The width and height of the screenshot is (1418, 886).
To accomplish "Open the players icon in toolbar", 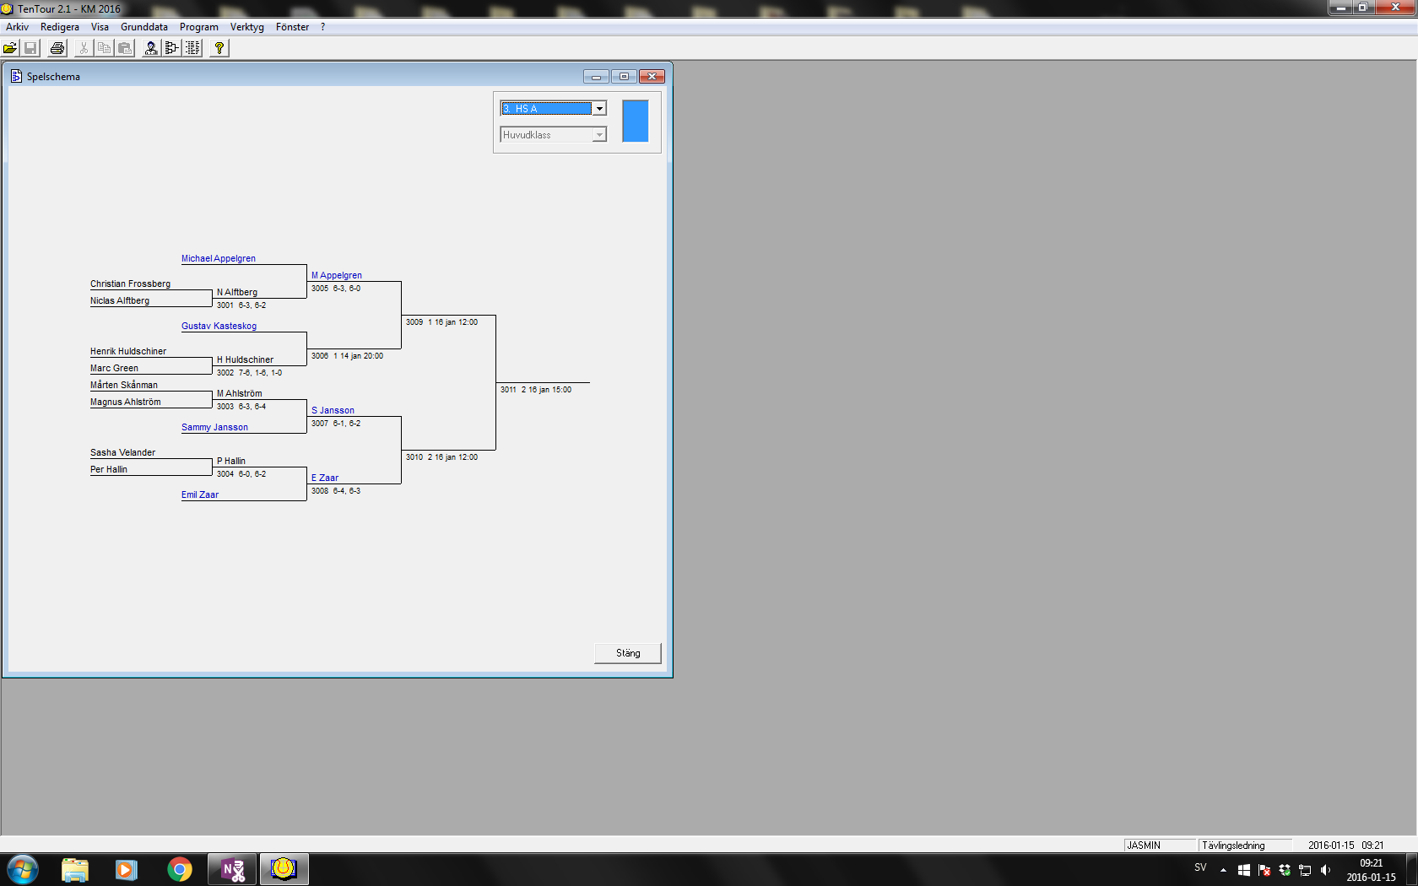I will click(x=151, y=48).
